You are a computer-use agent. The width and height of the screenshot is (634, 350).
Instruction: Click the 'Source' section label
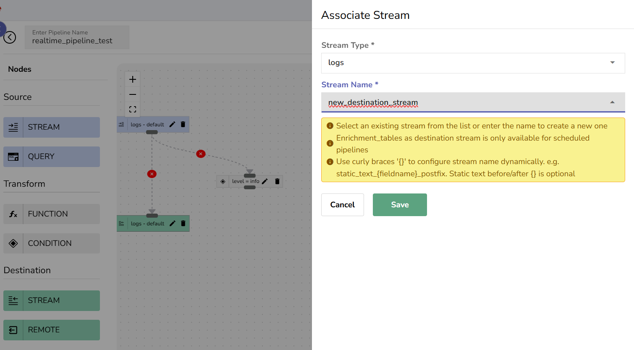click(x=18, y=97)
